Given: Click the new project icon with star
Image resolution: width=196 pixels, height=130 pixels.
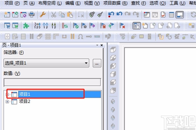Looking at the screenshot, I should [7, 15].
